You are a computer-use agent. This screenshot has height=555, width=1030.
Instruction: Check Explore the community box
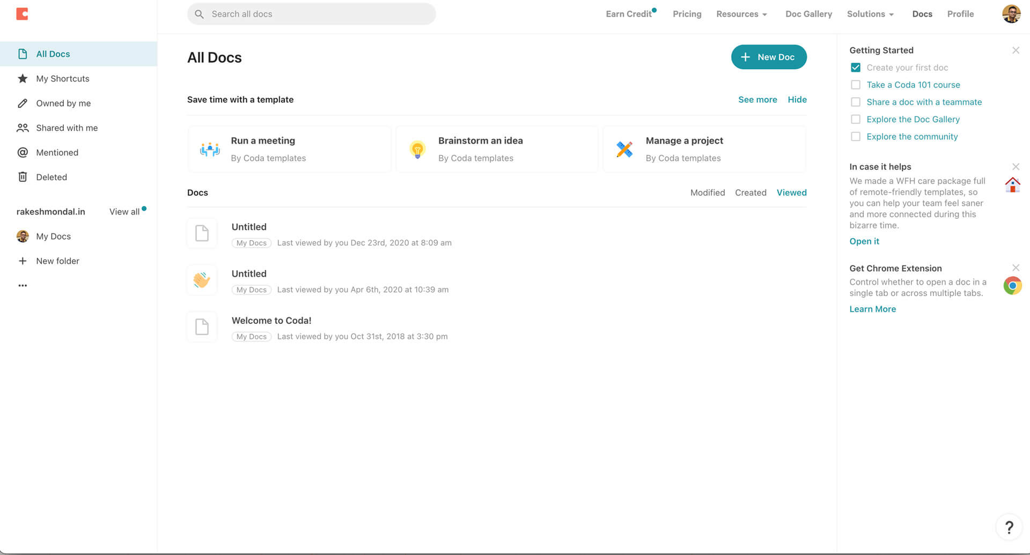pyautogui.click(x=856, y=136)
